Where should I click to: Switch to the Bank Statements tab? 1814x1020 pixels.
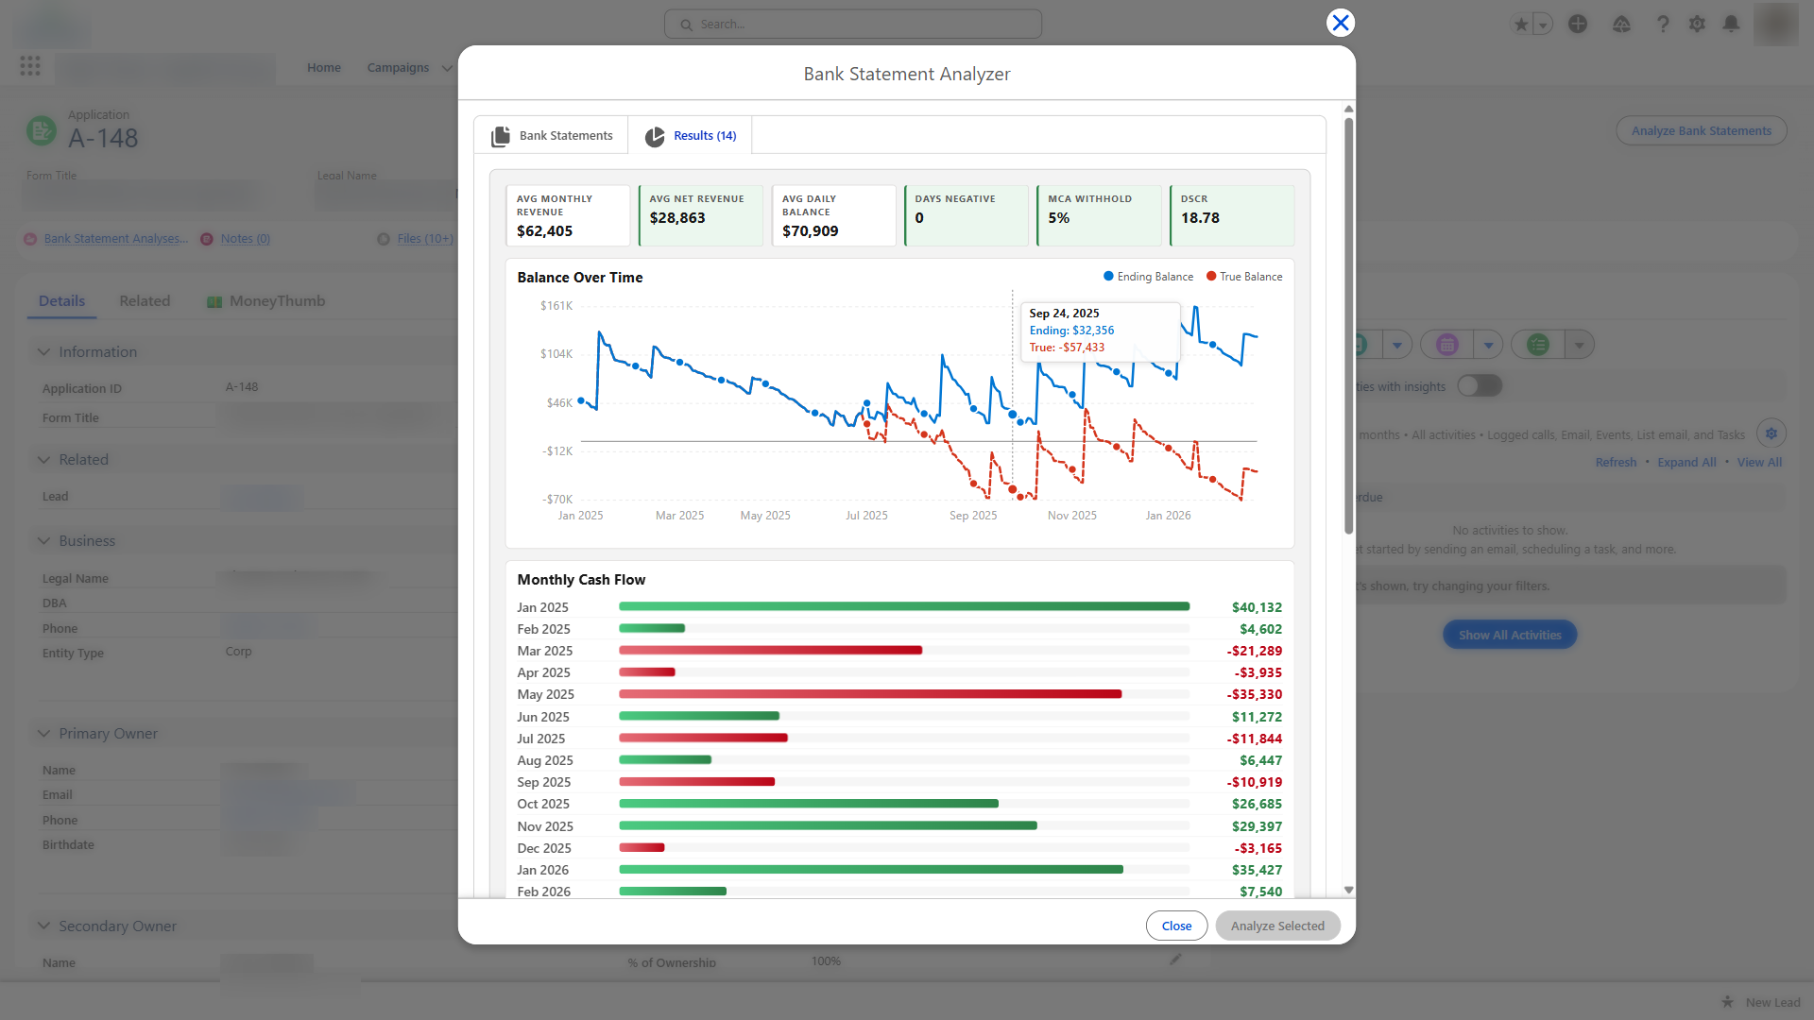tap(552, 136)
